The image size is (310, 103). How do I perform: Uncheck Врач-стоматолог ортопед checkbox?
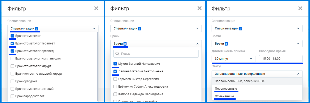click(x=12, y=51)
